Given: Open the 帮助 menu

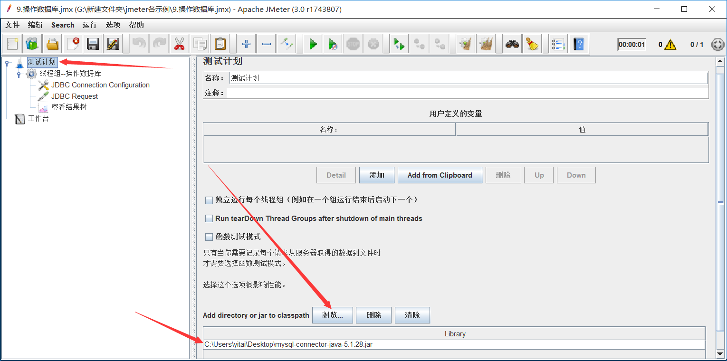Looking at the screenshot, I should [x=136, y=25].
